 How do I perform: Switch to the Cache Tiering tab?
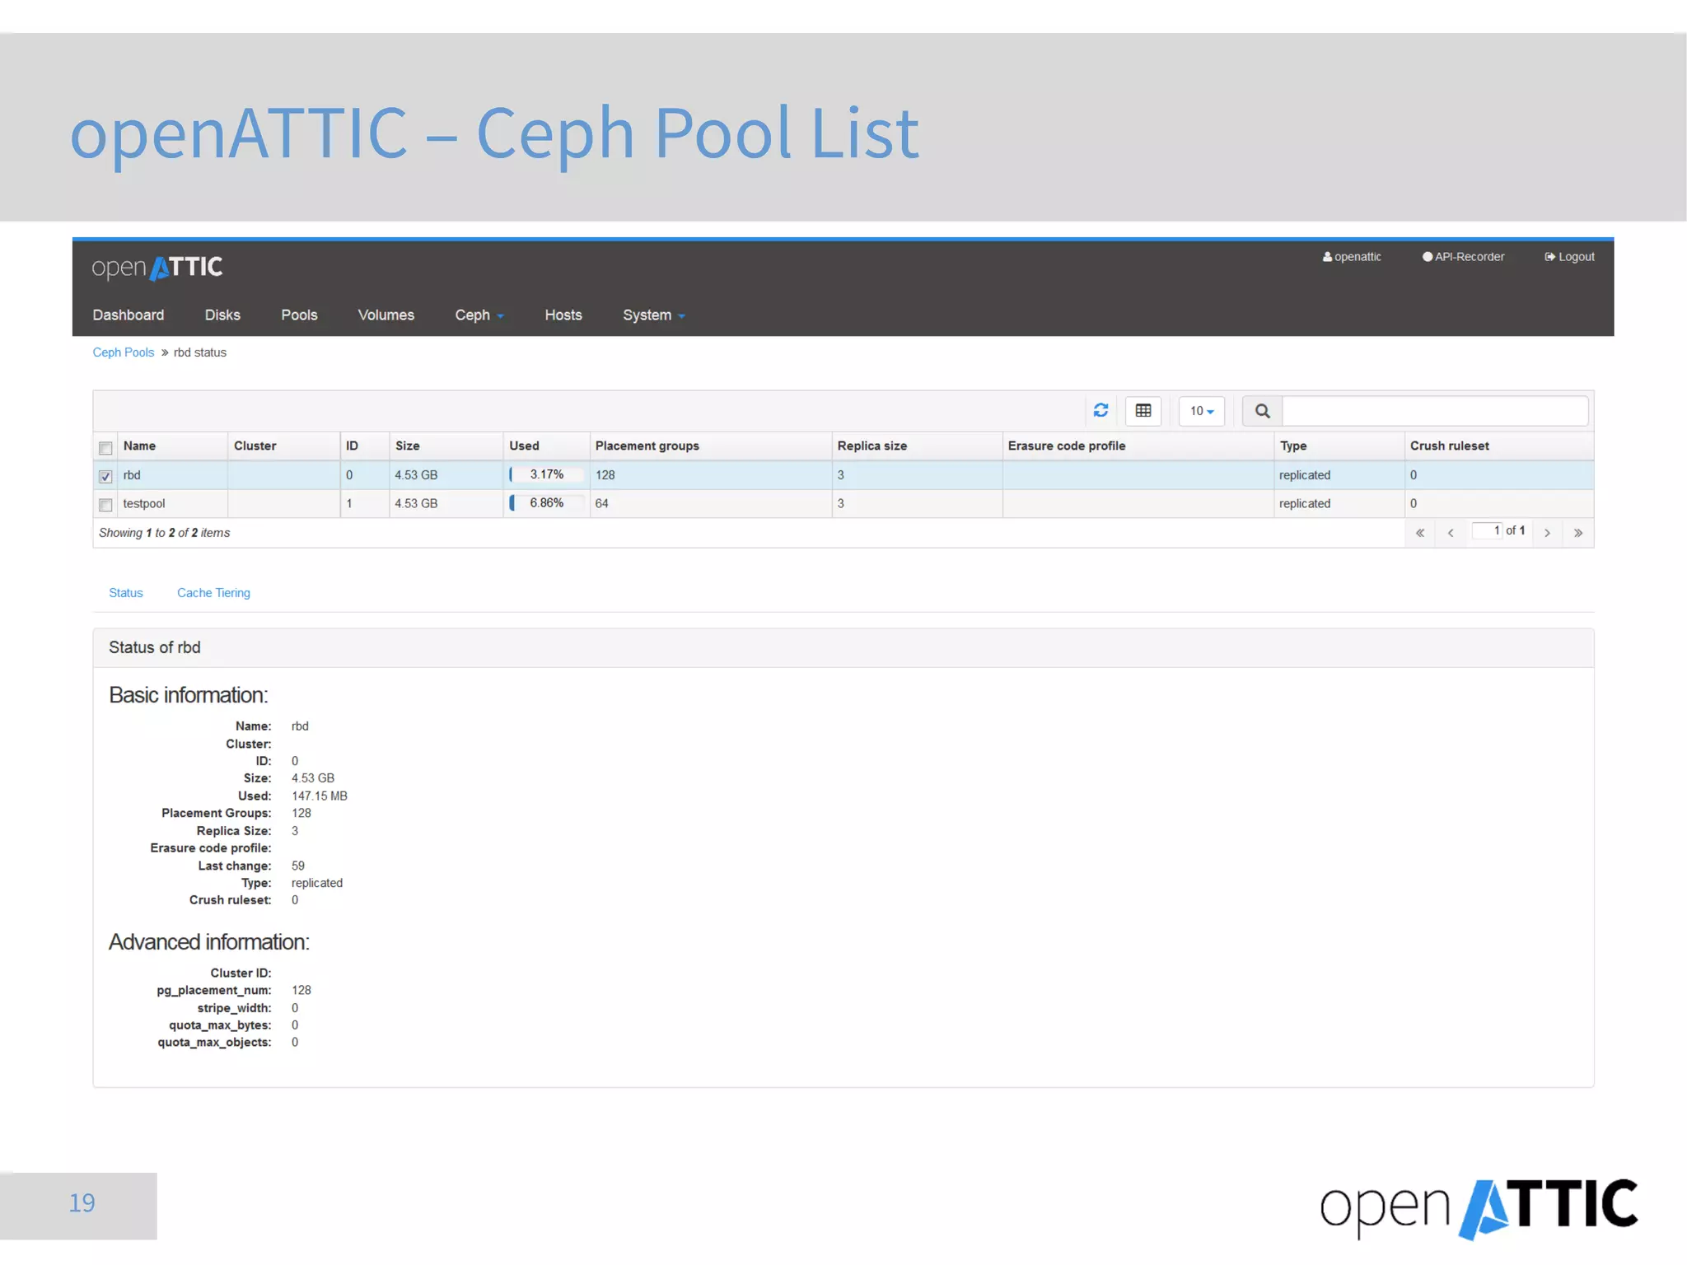coord(213,593)
